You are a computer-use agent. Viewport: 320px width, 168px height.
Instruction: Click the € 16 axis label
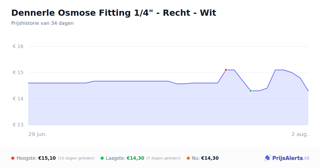(18, 46)
